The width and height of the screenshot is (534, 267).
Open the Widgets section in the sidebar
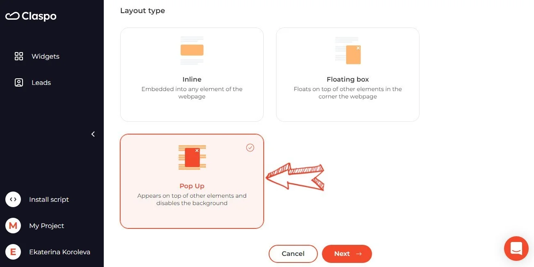point(45,56)
